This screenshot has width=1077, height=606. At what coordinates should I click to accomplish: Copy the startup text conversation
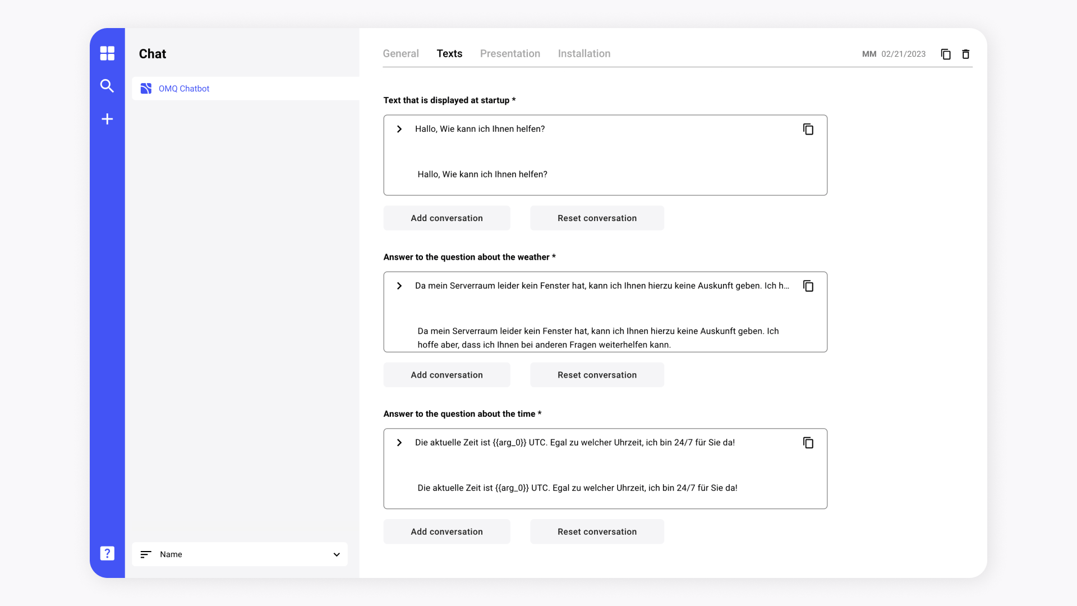(808, 129)
